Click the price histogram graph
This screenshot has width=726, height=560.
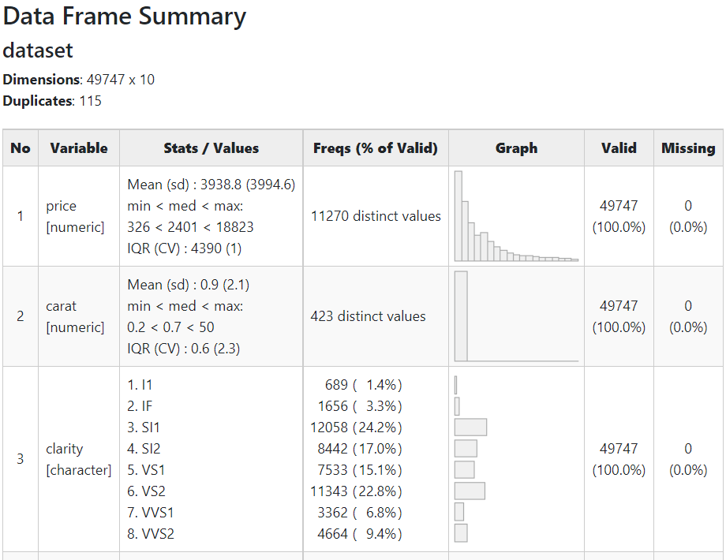(x=516, y=216)
